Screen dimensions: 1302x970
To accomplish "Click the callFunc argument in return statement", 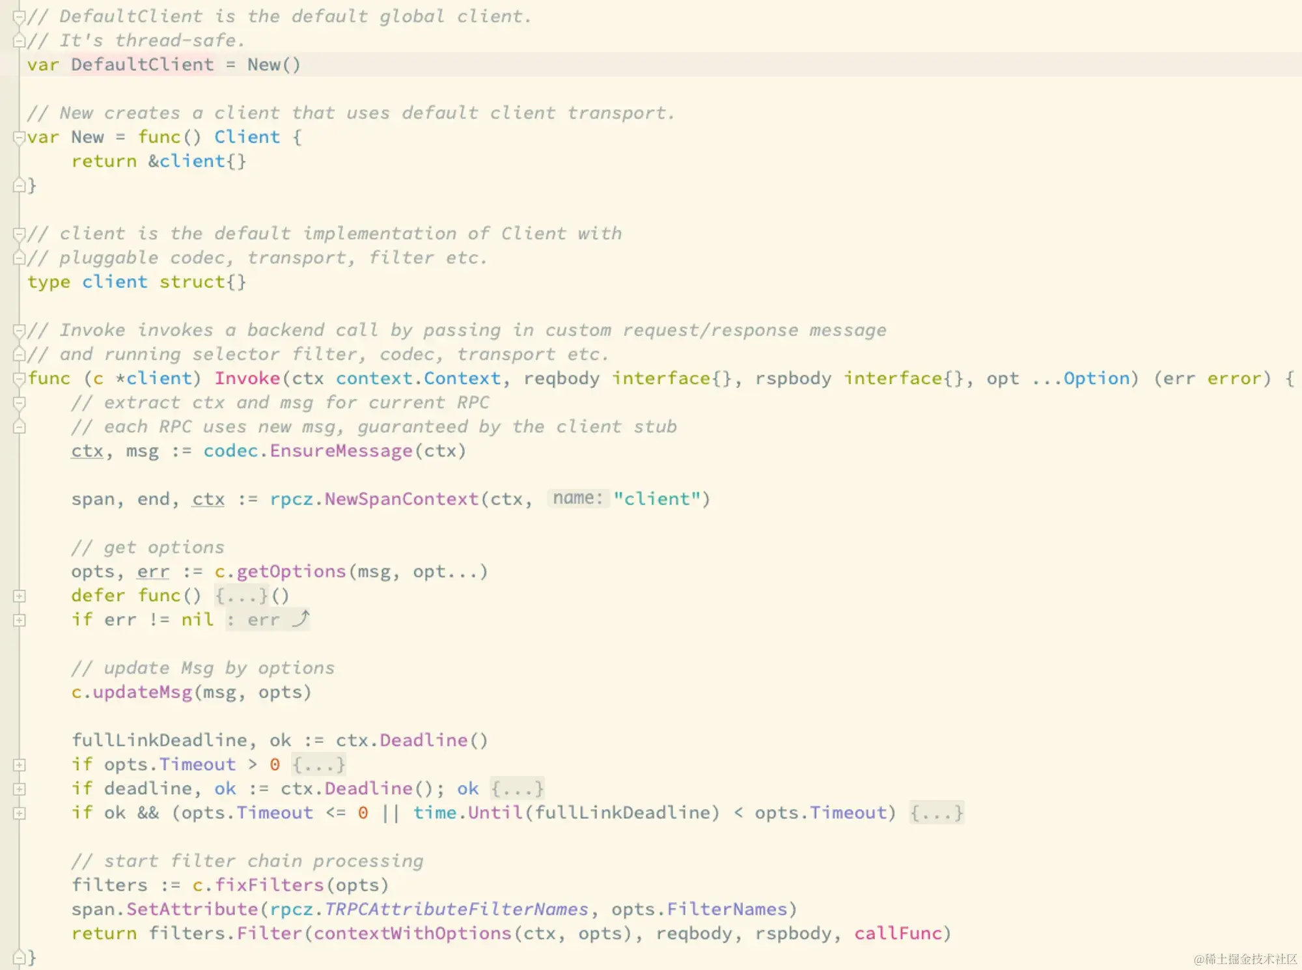I will (898, 934).
